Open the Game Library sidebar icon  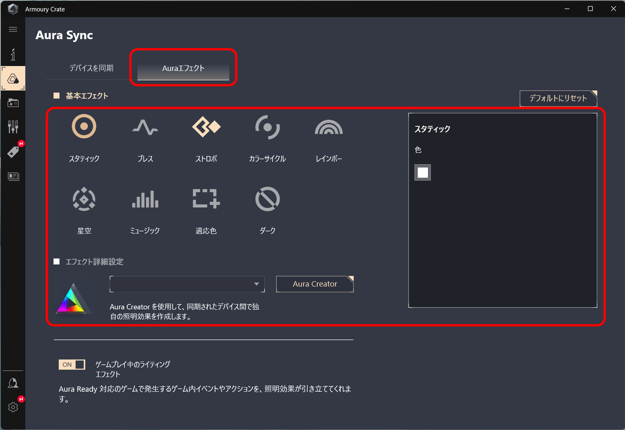(13, 103)
